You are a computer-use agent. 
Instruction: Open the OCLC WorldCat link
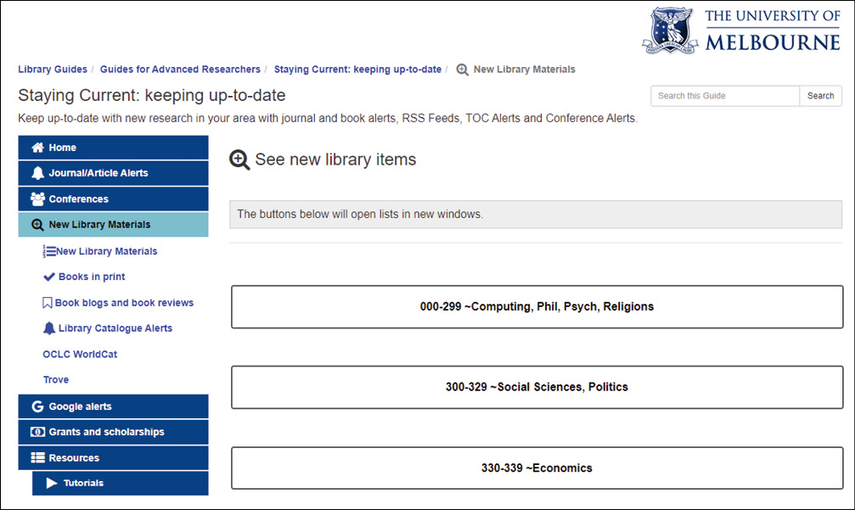click(x=80, y=354)
